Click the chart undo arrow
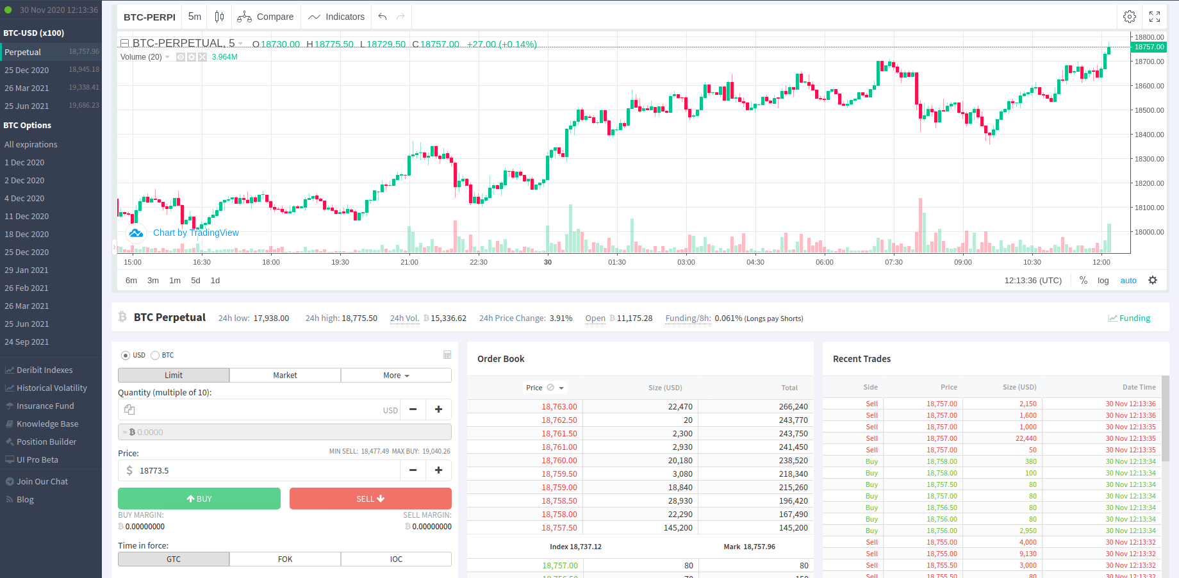This screenshot has height=578, width=1179. [383, 17]
